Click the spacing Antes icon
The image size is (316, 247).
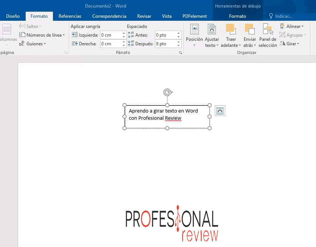(131, 35)
